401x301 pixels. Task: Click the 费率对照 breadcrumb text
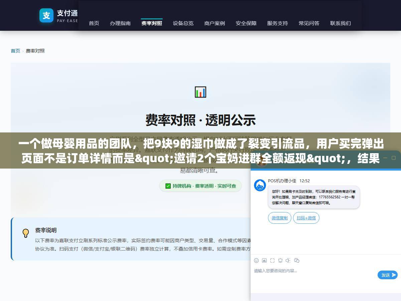pyautogui.click(x=35, y=51)
